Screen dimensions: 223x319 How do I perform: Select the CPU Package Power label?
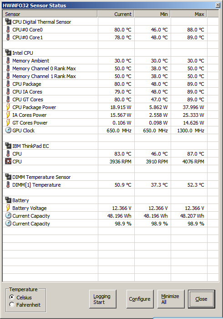click(34, 107)
